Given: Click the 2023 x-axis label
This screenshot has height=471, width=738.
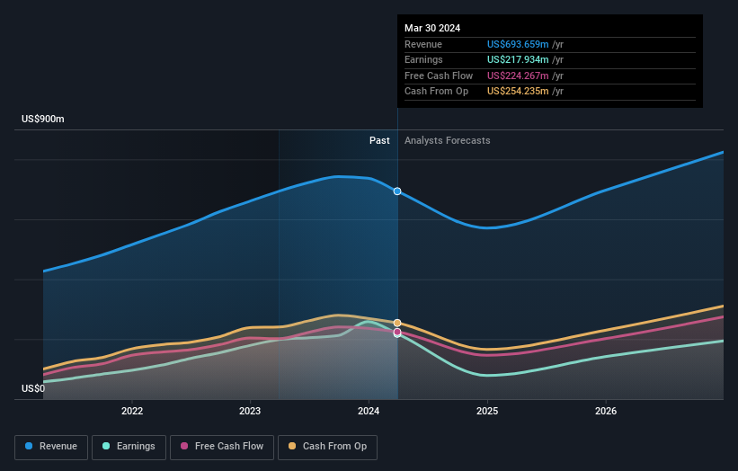Looking at the screenshot, I should click(250, 411).
